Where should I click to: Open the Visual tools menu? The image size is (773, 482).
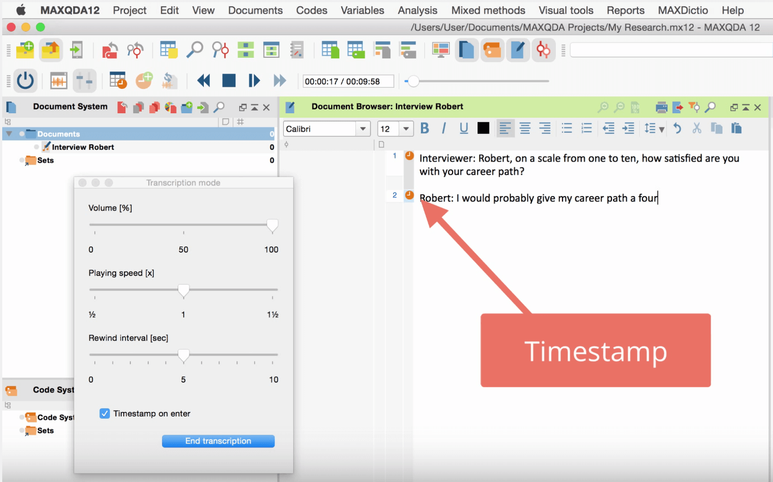click(566, 10)
